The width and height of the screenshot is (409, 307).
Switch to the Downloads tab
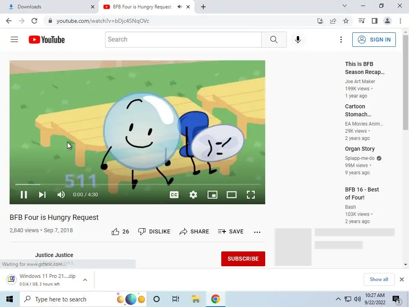pyautogui.click(x=49, y=7)
